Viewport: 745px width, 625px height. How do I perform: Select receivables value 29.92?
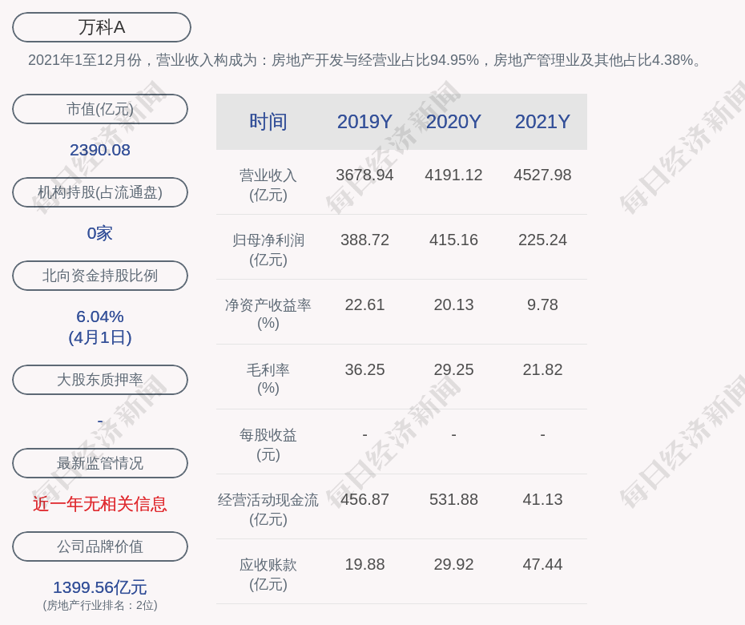[453, 565]
